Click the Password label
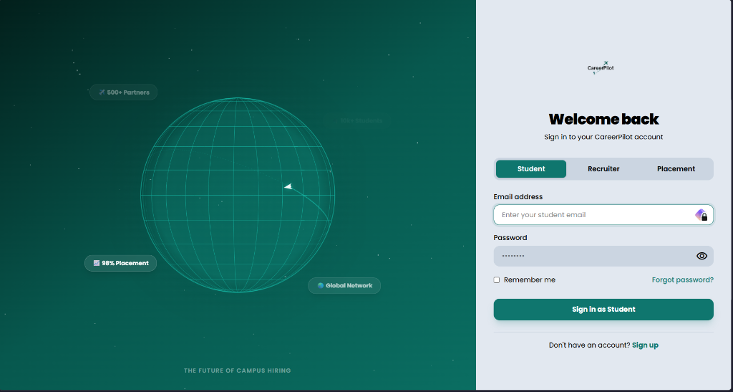Screen dimensions: 733x392 pos(510,238)
